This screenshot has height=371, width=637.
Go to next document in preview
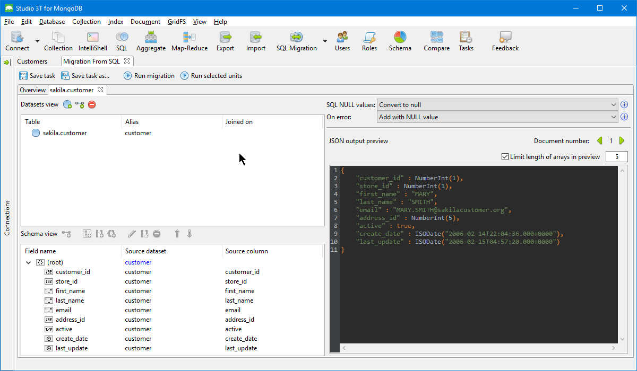[622, 141]
